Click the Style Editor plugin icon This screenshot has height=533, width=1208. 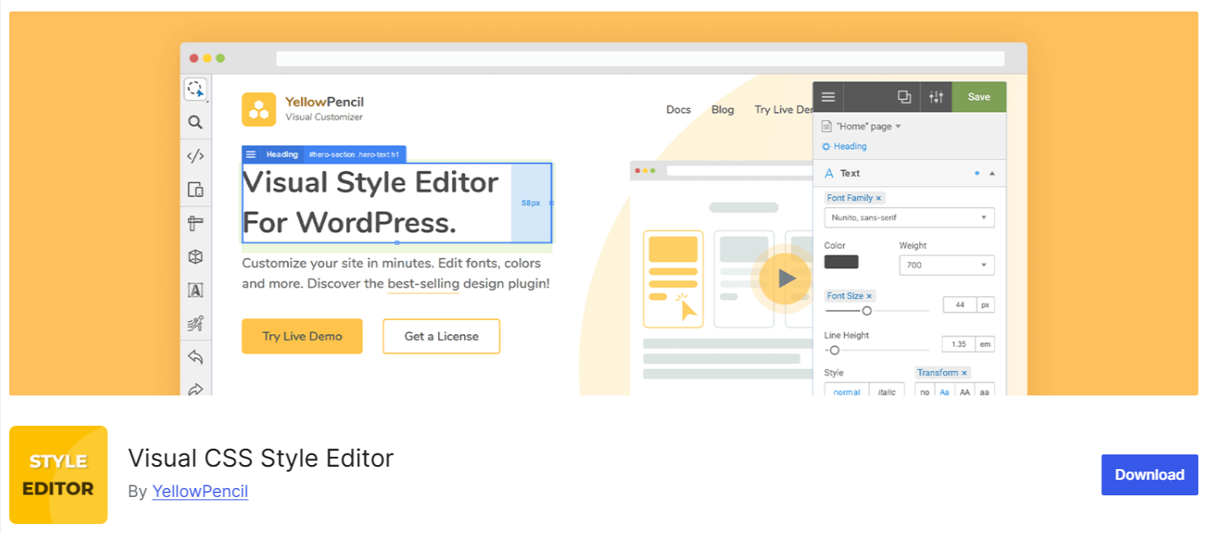[58, 475]
